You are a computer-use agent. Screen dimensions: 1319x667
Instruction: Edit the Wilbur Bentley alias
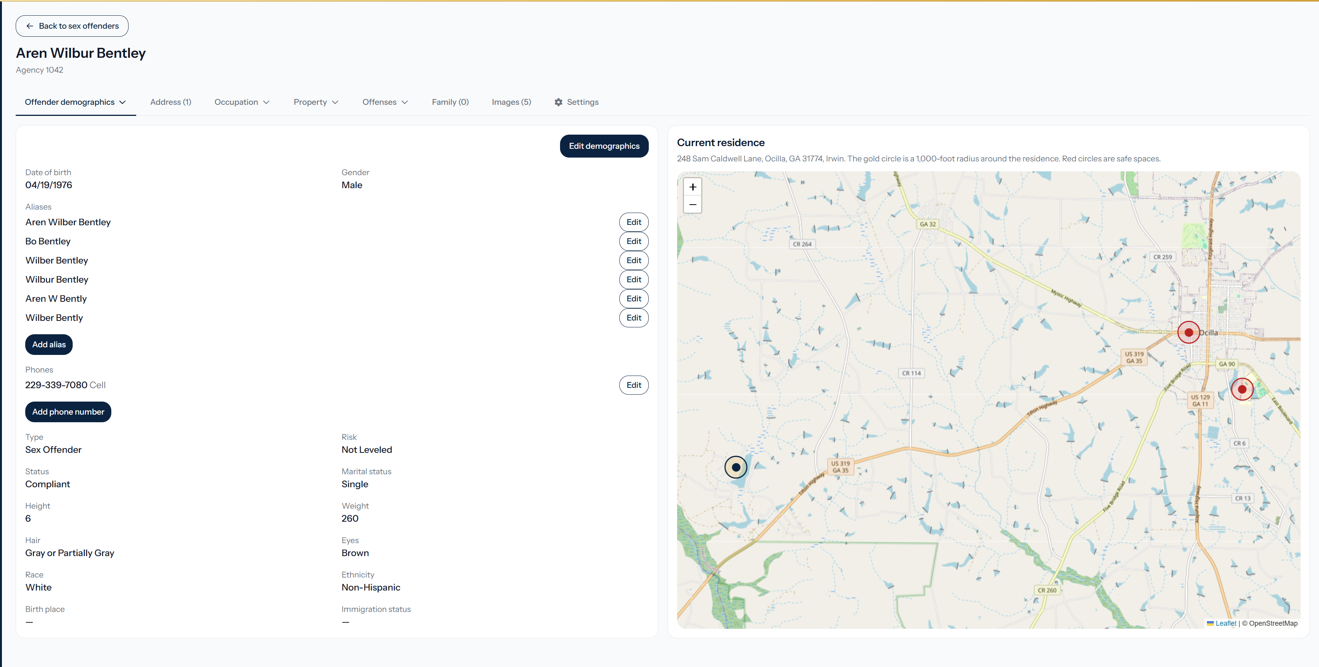[633, 280]
